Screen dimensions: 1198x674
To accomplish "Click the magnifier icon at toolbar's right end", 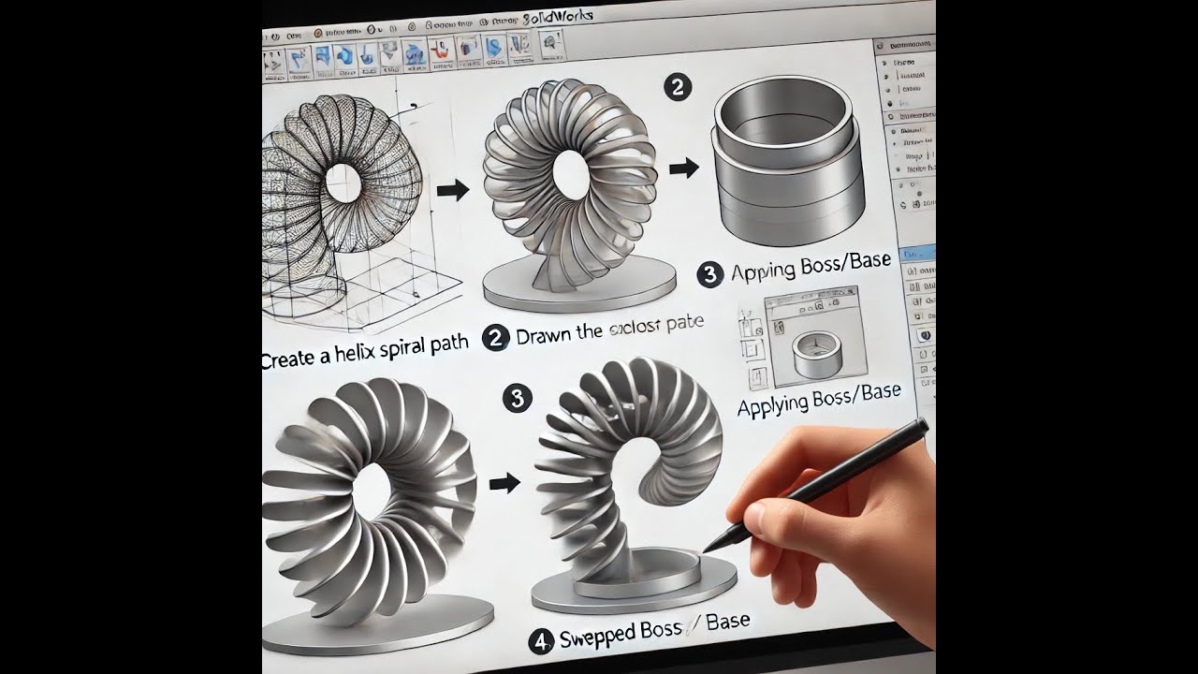I will pos(553,42).
